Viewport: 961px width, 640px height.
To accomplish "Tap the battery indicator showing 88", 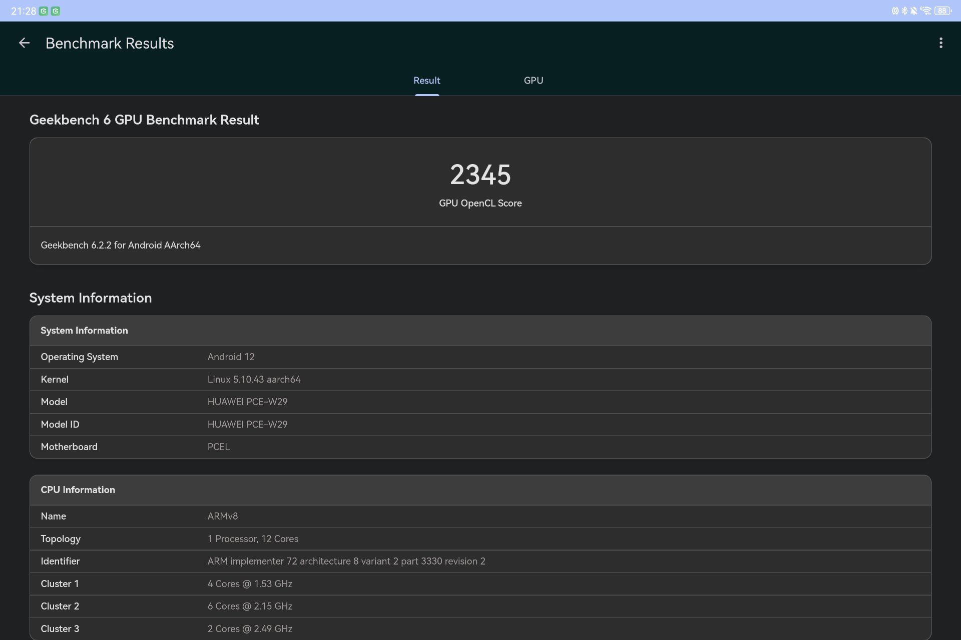I will click(x=942, y=11).
